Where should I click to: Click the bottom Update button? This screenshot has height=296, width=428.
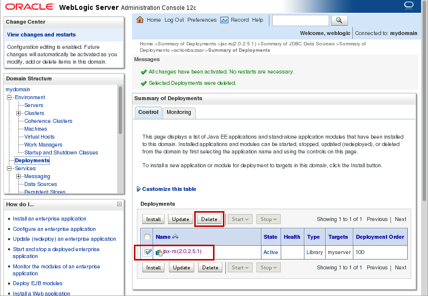(x=181, y=268)
